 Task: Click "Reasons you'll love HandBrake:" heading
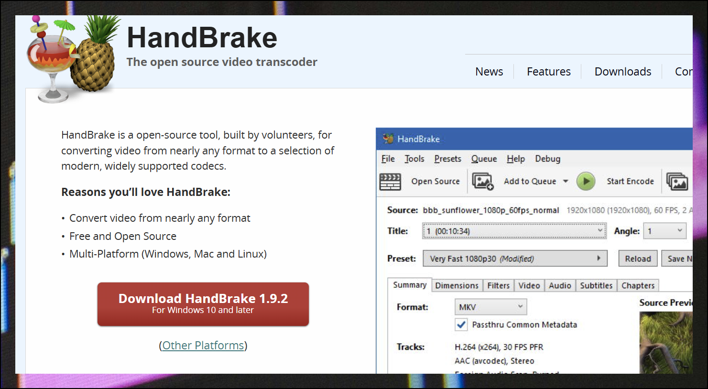click(x=146, y=192)
